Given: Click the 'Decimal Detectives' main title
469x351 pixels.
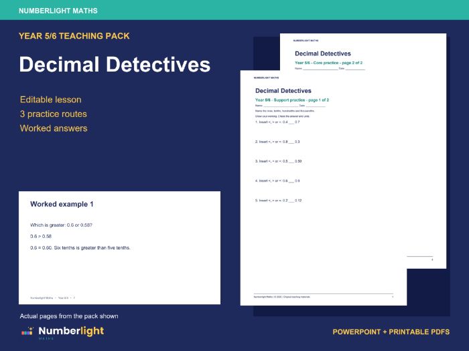Looking at the screenshot, I should (115, 64).
